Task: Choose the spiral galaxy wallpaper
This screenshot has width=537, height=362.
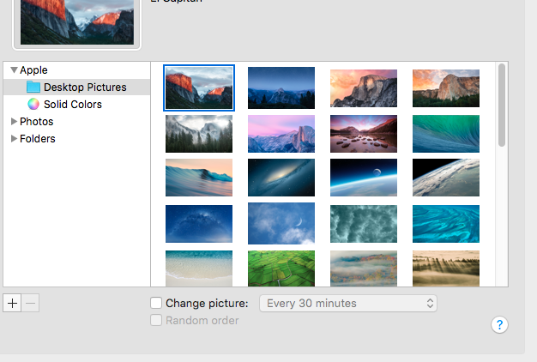Action: pos(281,178)
